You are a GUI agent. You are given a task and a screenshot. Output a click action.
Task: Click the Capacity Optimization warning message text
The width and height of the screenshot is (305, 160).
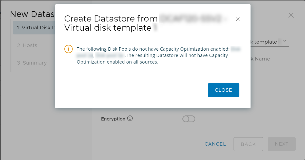[152, 55]
